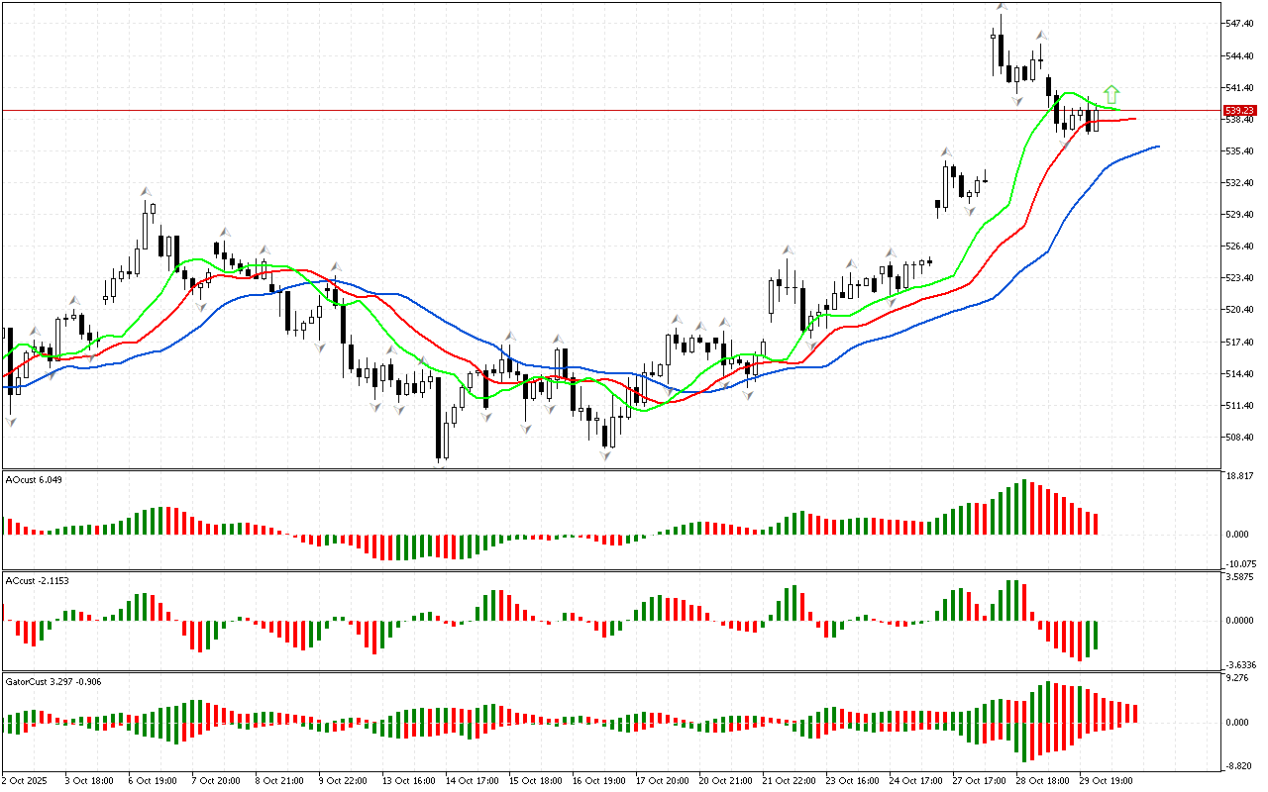Screen dimensions: 1268x792
Task: Select the blue Alligator jaw line at its right end
Action: [x=1155, y=147]
